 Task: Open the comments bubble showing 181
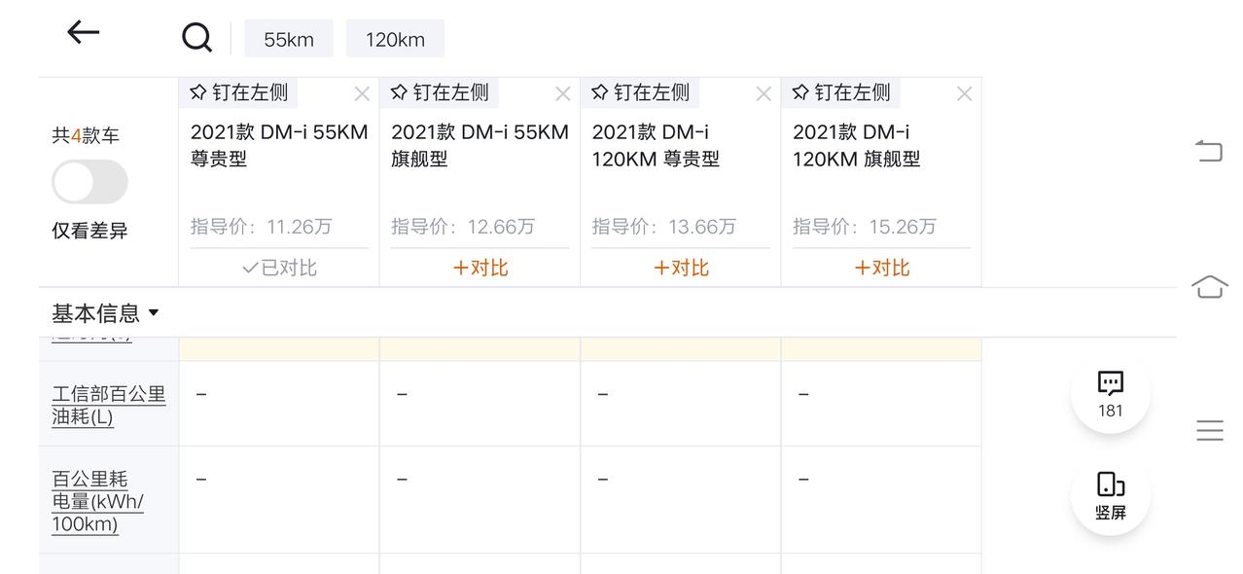click(1111, 394)
